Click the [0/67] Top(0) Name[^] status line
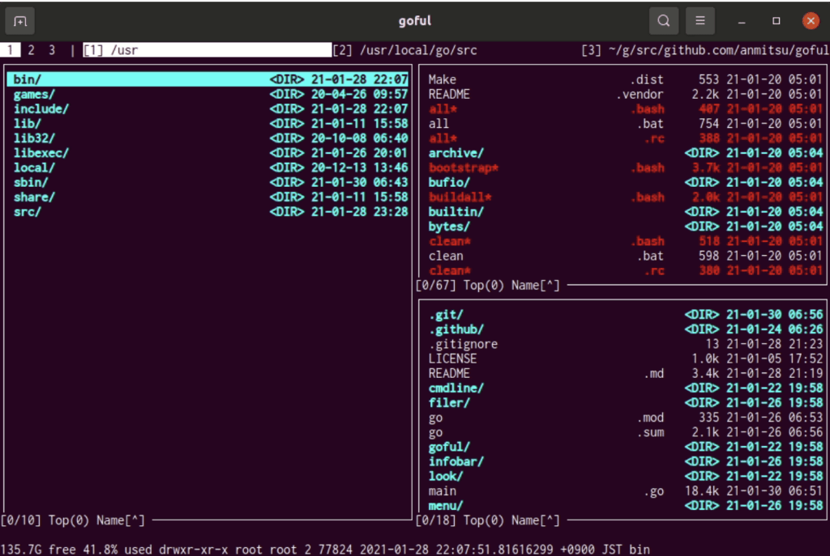The height and width of the screenshot is (556, 830). pyautogui.click(x=487, y=286)
